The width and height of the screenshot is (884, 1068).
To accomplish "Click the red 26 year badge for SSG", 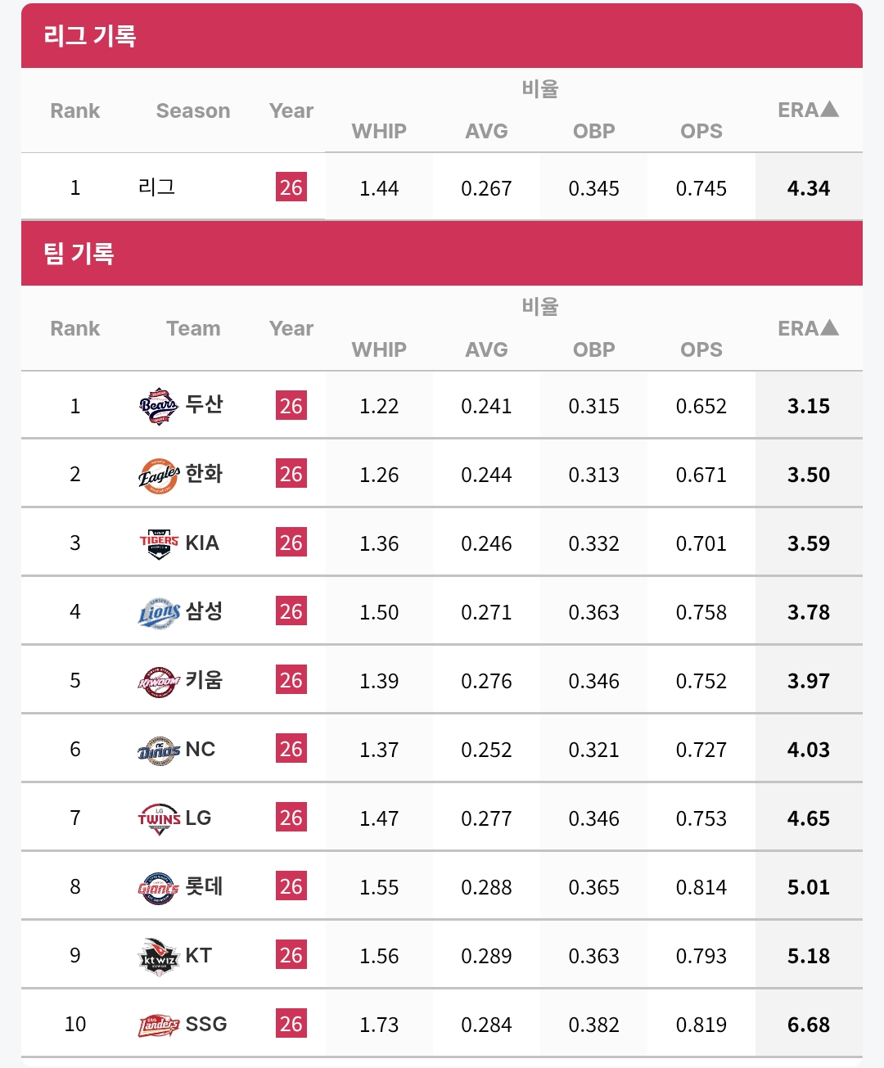I will point(291,1024).
